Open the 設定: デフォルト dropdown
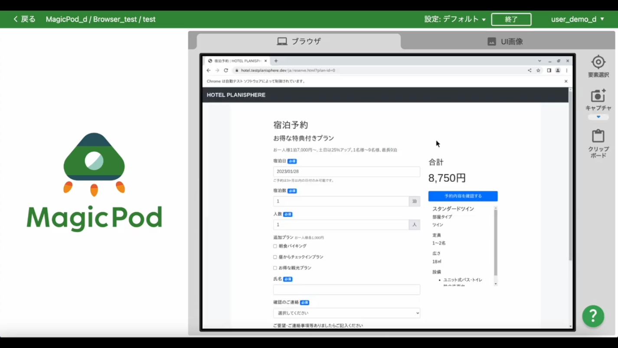Screen dimensions: 618x348 [x=455, y=19]
